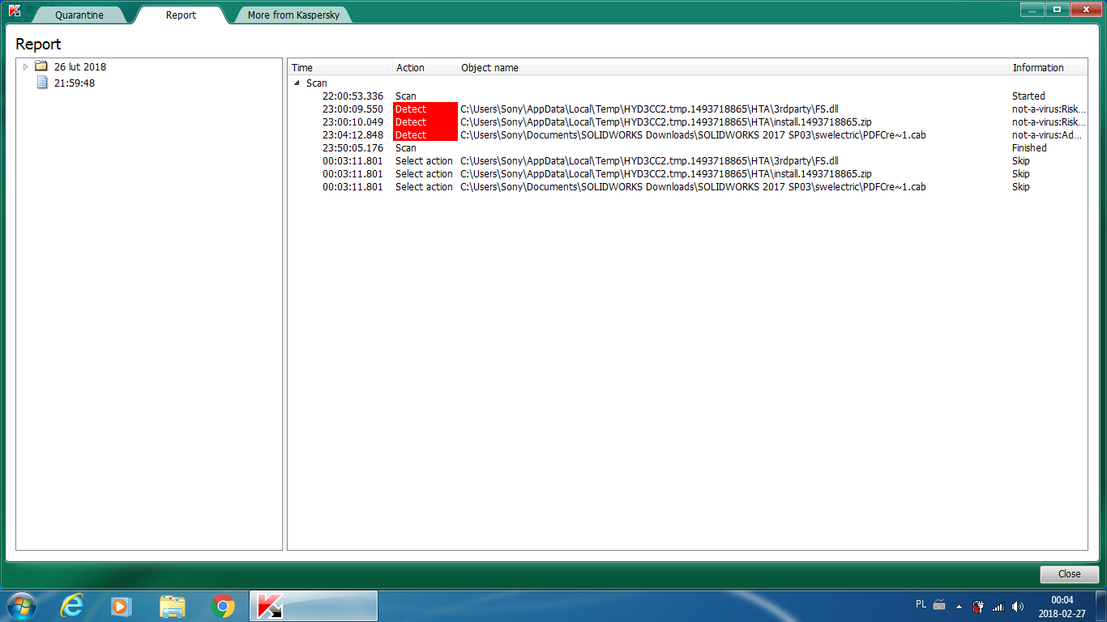Click Skip in the Select action FS.dll row

(x=1020, y=160)
